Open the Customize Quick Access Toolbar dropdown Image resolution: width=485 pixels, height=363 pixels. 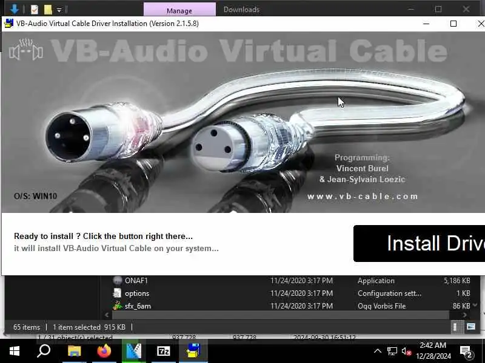coord(59,10)
